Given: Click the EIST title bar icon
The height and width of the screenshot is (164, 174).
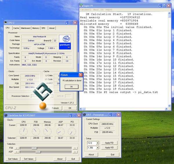Looking at the screenshot, I should pos(84,115).
